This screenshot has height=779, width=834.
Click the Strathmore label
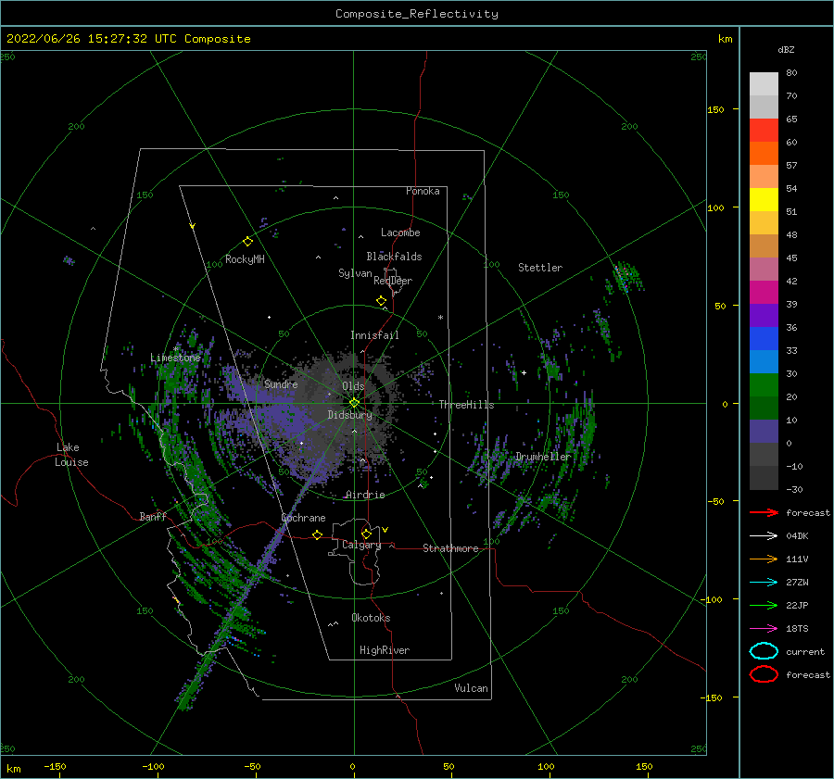(450, 548)
